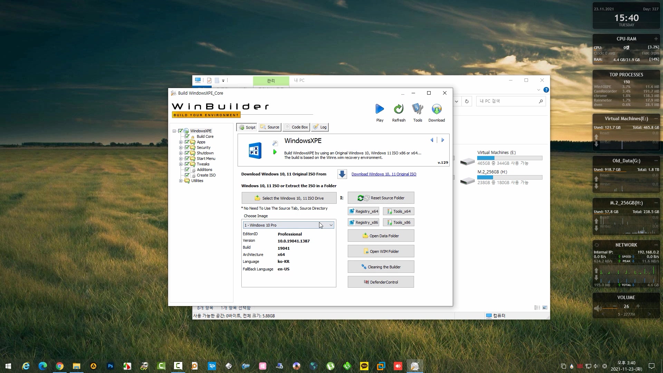Viewport: 663px width, 373px height.
Task: Open the M.2_256GB (H:) drive
Action: click(x=501, y=177)
